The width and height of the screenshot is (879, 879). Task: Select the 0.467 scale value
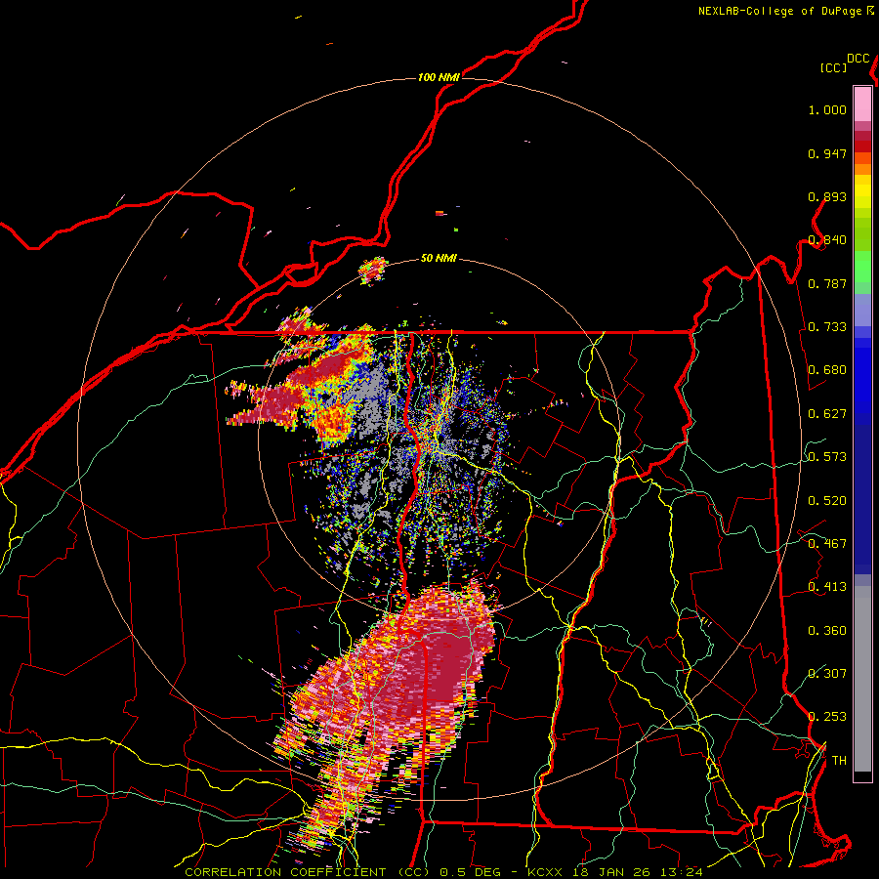coord(827,544)
